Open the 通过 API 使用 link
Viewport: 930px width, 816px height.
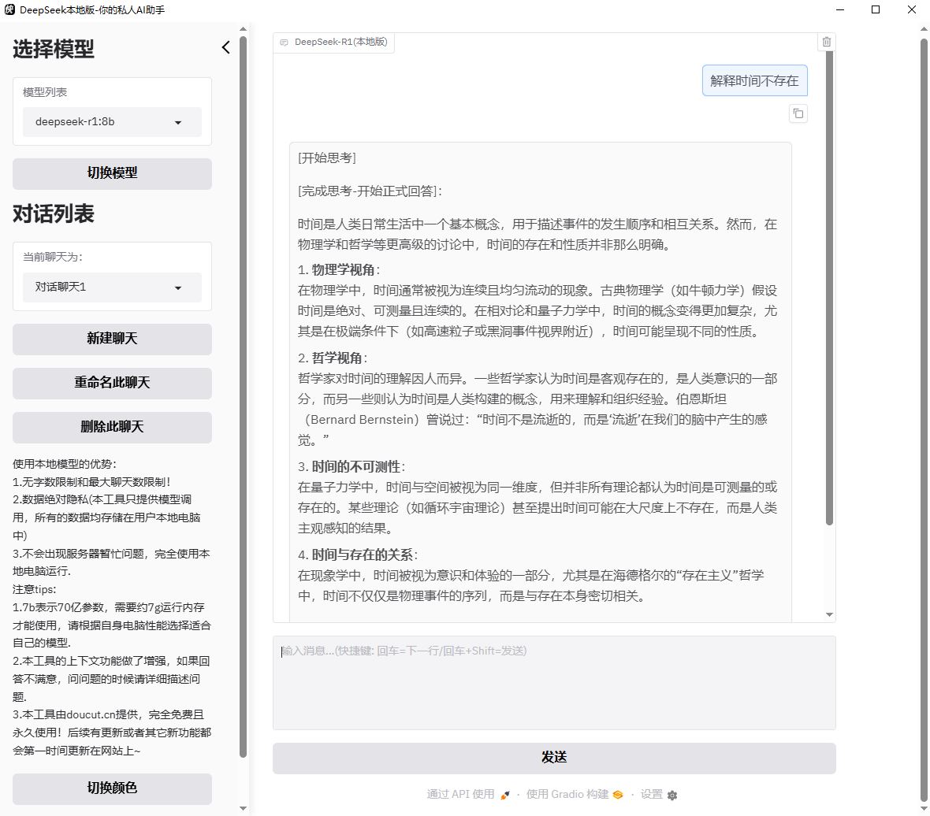click(x=468, y=794)
